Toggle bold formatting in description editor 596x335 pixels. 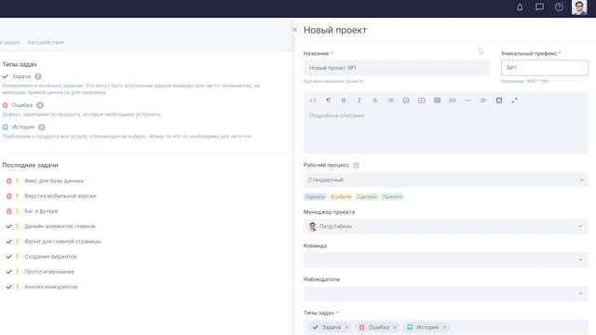(x=344, y=100)
